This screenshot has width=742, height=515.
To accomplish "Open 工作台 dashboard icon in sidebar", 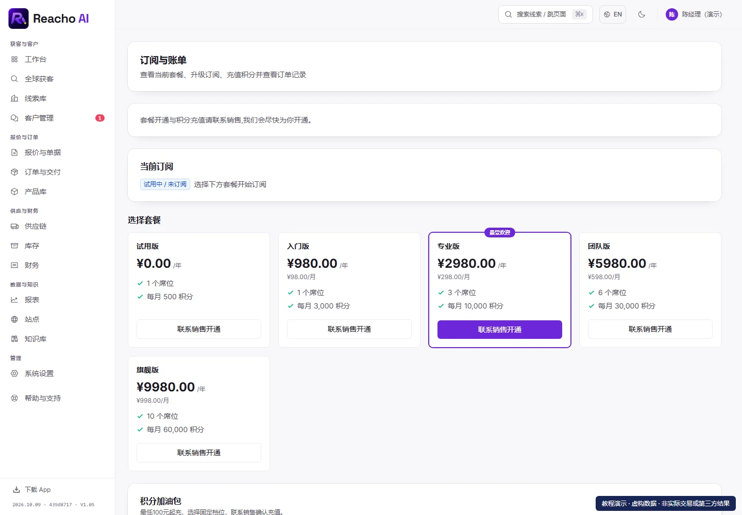I will [x=14, y=59].
